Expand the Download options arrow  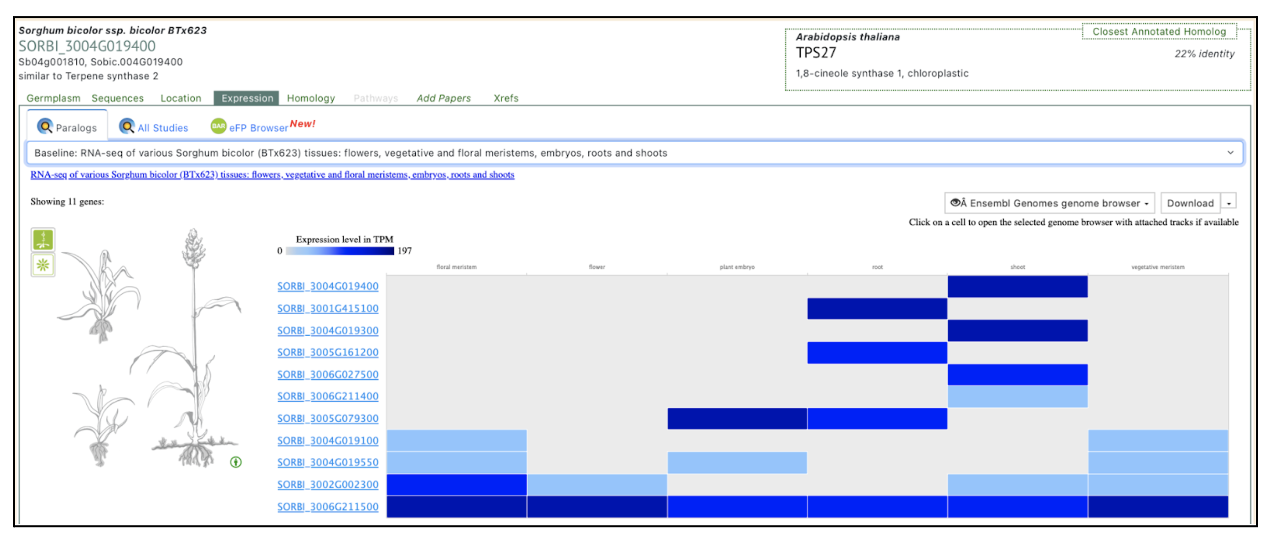click(x=1229, y=203)
